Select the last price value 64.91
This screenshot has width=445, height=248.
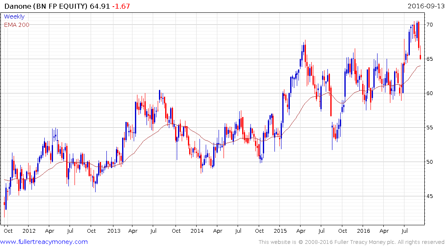point(100,6)
